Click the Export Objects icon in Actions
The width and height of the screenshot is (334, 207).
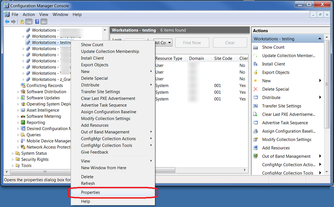(256, 72)
